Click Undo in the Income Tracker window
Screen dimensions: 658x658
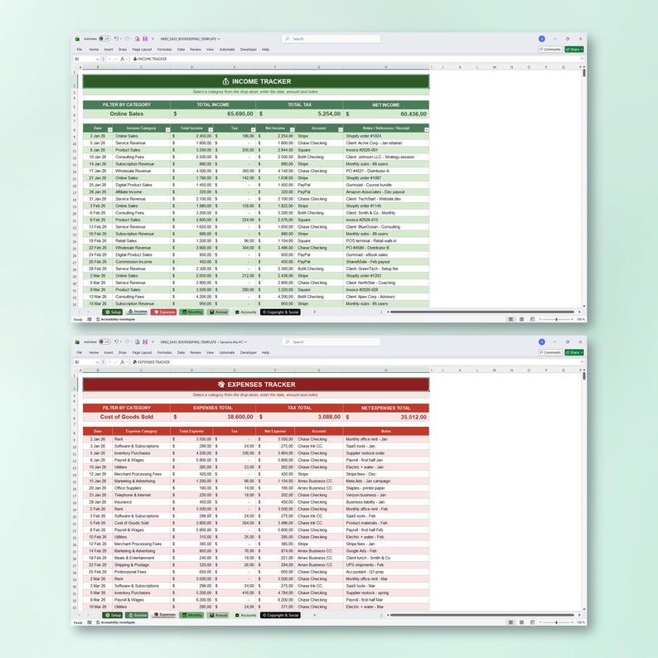116,39
